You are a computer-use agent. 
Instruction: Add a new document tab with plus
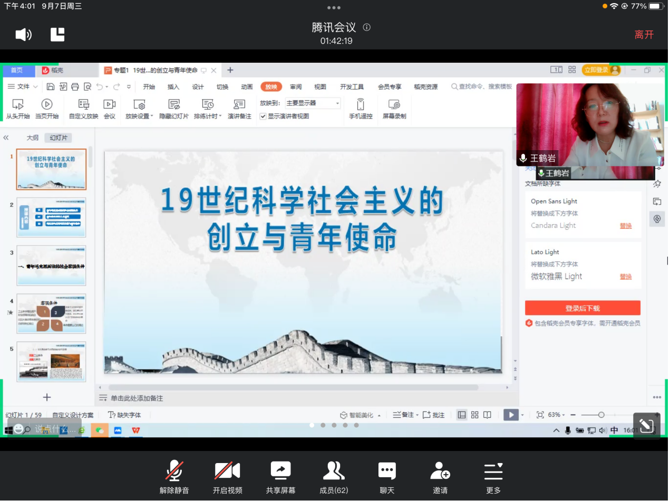(x=230, y=70)
